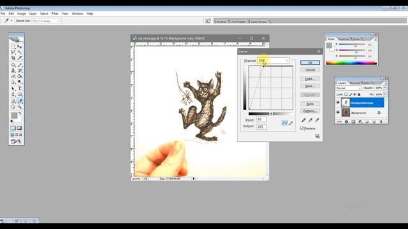408x229 pixels.
Task: Open the Color panel options menu
Action: tap(375, 39)
